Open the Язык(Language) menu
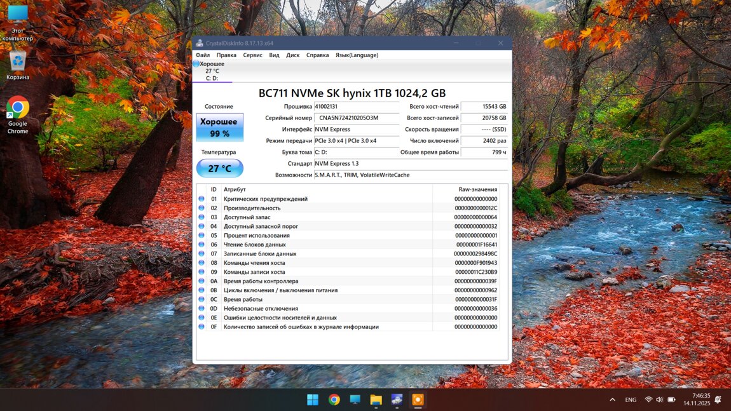This screenshot has height=411, width=731. click(x=357, y=55)
